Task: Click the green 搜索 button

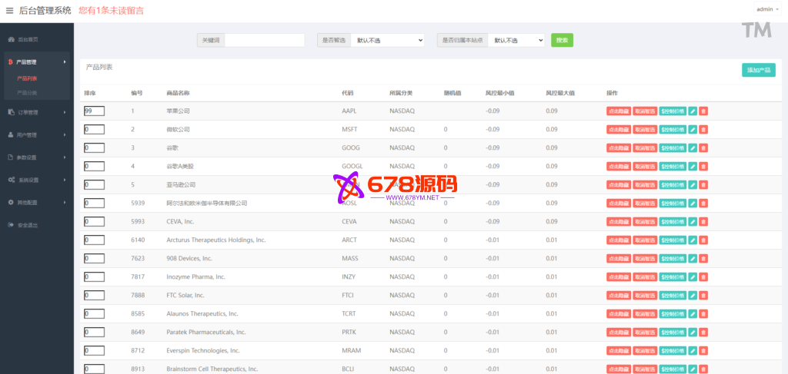Action: point(562,40)
